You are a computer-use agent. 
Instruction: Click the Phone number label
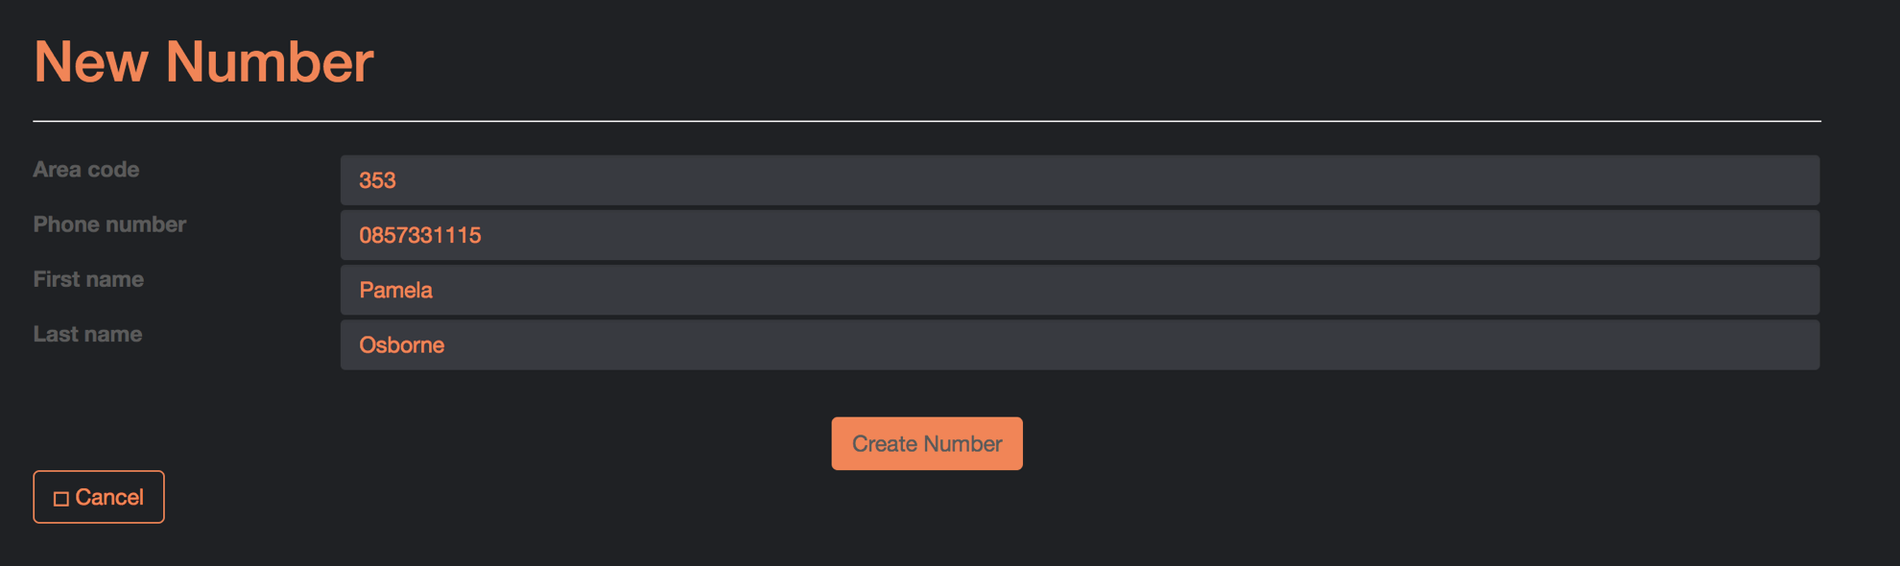tap(109, 224)
